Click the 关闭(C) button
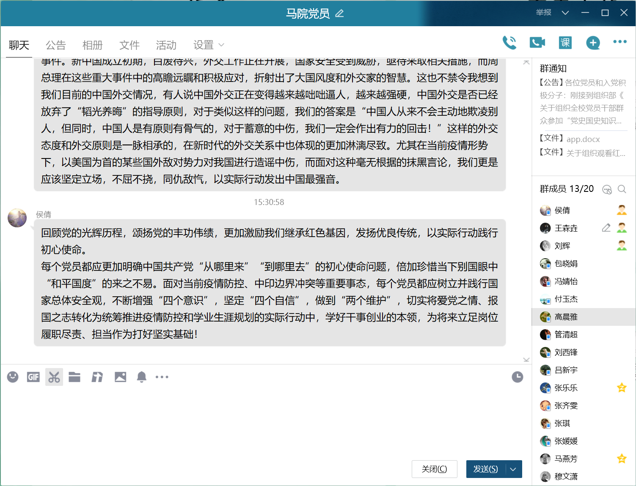Image resolution: width=636 pixels, height=486 pixels. pyautogui.click(x=434, y=469)
